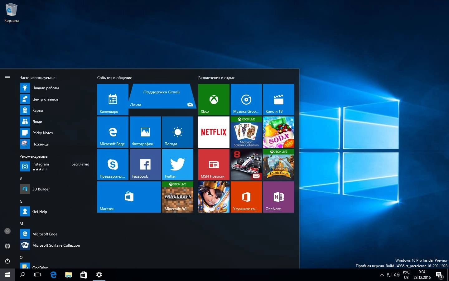Open Task View on taskbar
449x281 pixels.
pyautogui.click(x=37, y=275)
